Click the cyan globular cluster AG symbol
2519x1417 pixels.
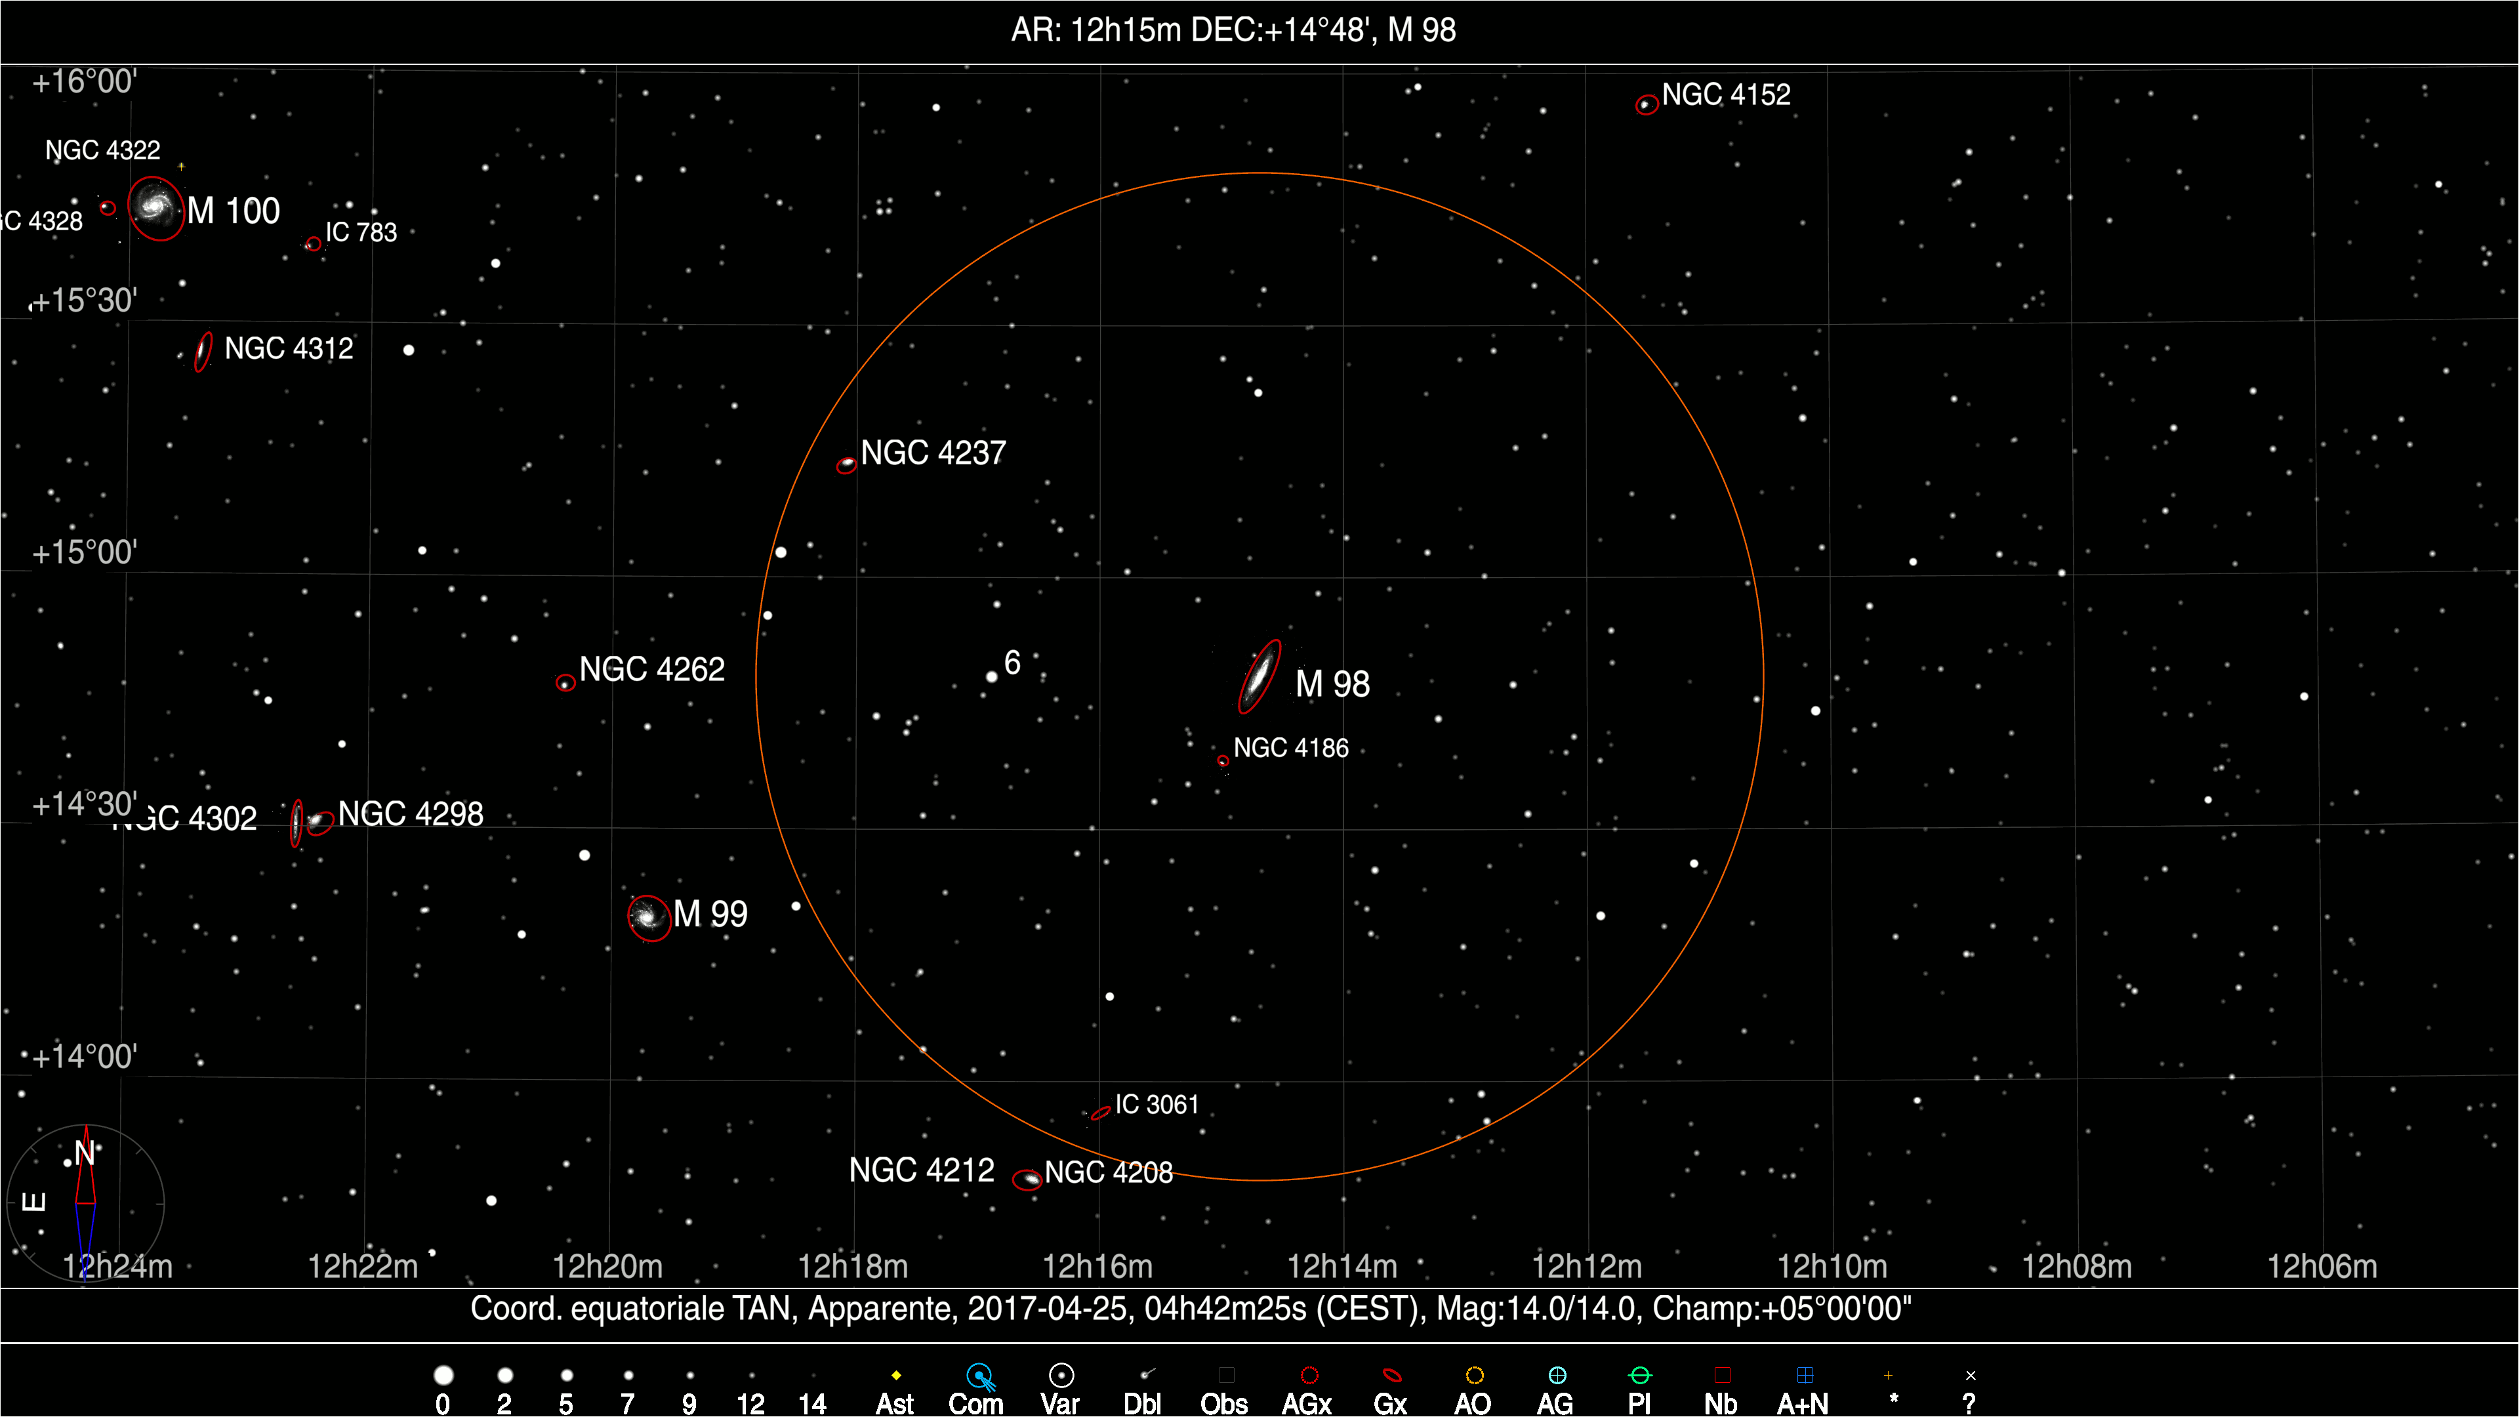1557,1375
